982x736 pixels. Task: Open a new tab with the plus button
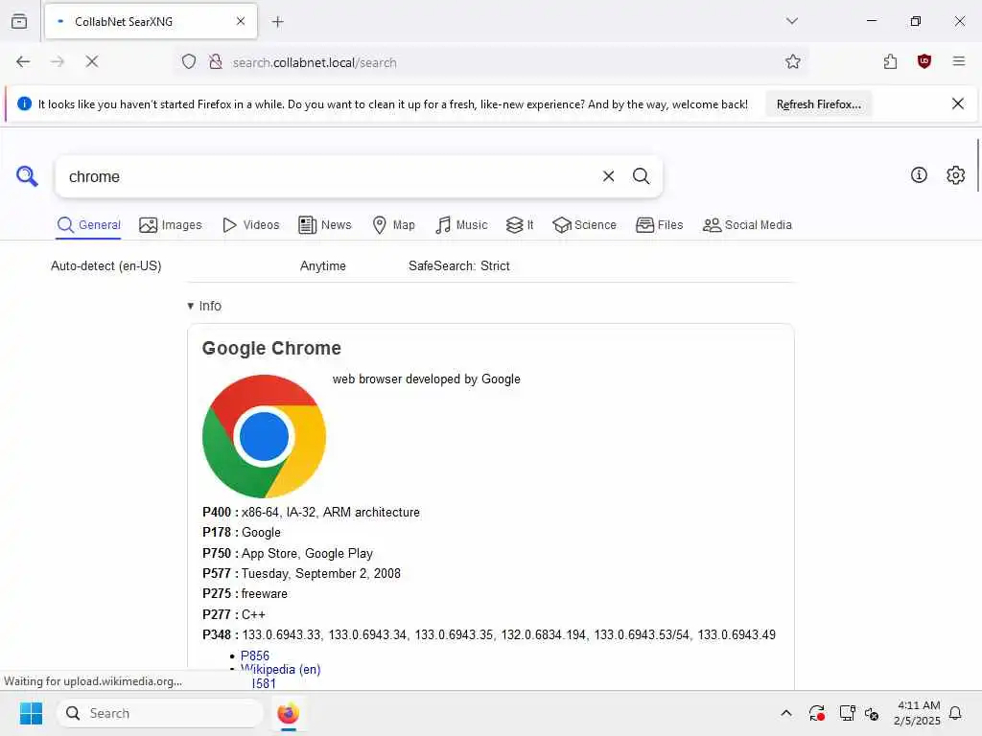pyautogui.click(x=277, y=22)
